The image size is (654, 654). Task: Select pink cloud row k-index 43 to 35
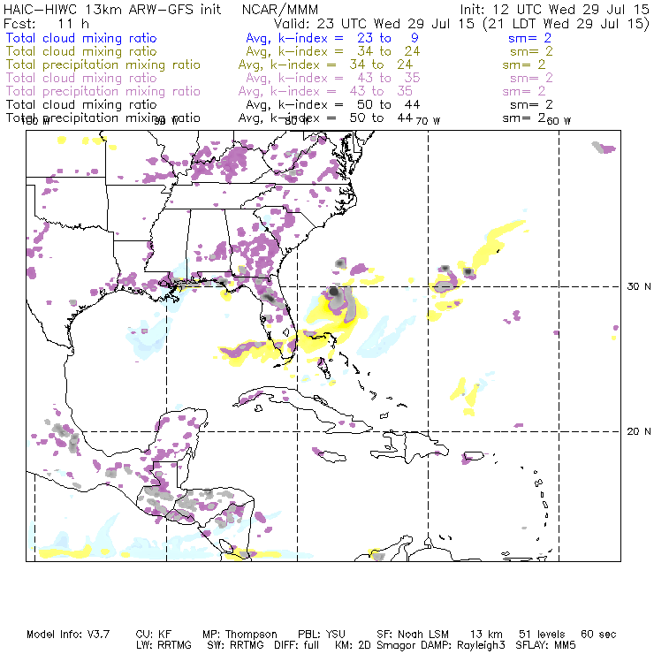333,78
